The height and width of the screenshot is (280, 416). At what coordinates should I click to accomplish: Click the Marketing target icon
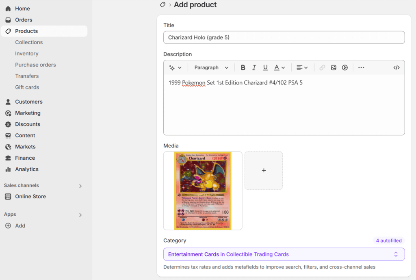8,113
